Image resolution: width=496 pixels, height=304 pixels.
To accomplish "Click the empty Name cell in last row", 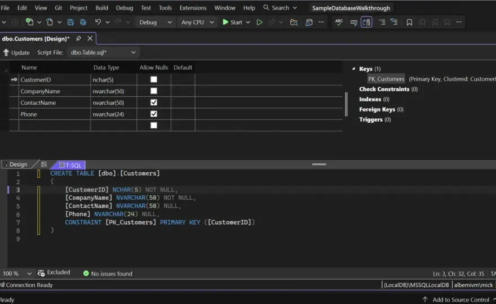I will (x=55, y=126).
